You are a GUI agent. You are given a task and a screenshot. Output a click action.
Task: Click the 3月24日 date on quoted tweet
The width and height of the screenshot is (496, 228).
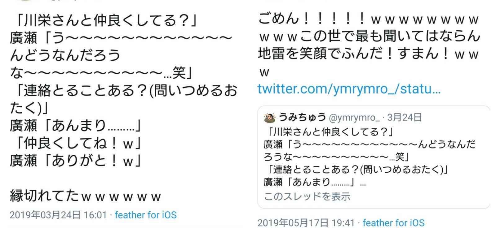405,117
